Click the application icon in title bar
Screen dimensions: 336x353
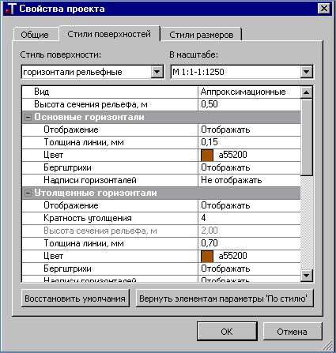[x=10, y=9]
